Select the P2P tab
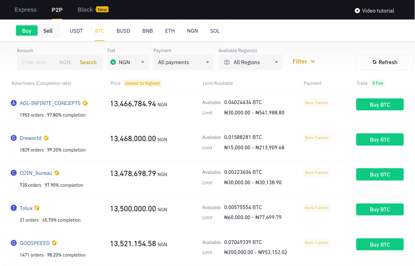 (x=57, y=10)
